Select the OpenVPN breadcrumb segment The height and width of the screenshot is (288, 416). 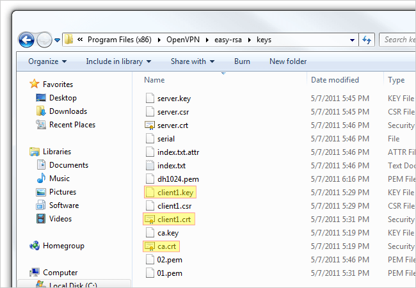tap(183, 40)
